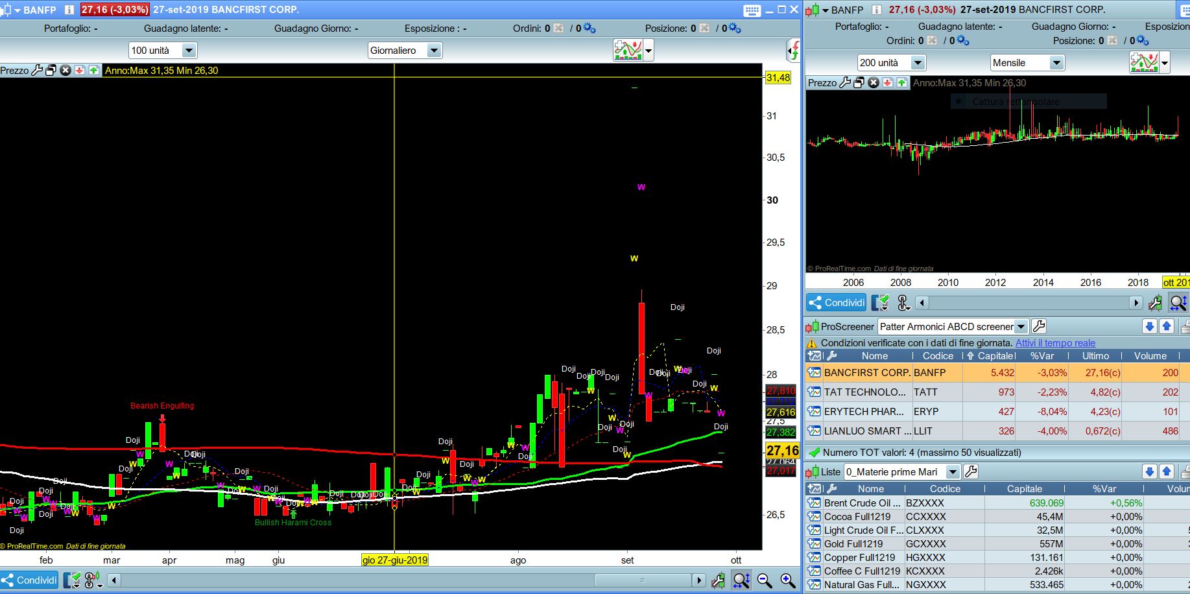Image resolution: width=1190 pixels, height=594 pixels.
Task: Select the LIANLUO SMART ... row
Action: click(997, 431)
